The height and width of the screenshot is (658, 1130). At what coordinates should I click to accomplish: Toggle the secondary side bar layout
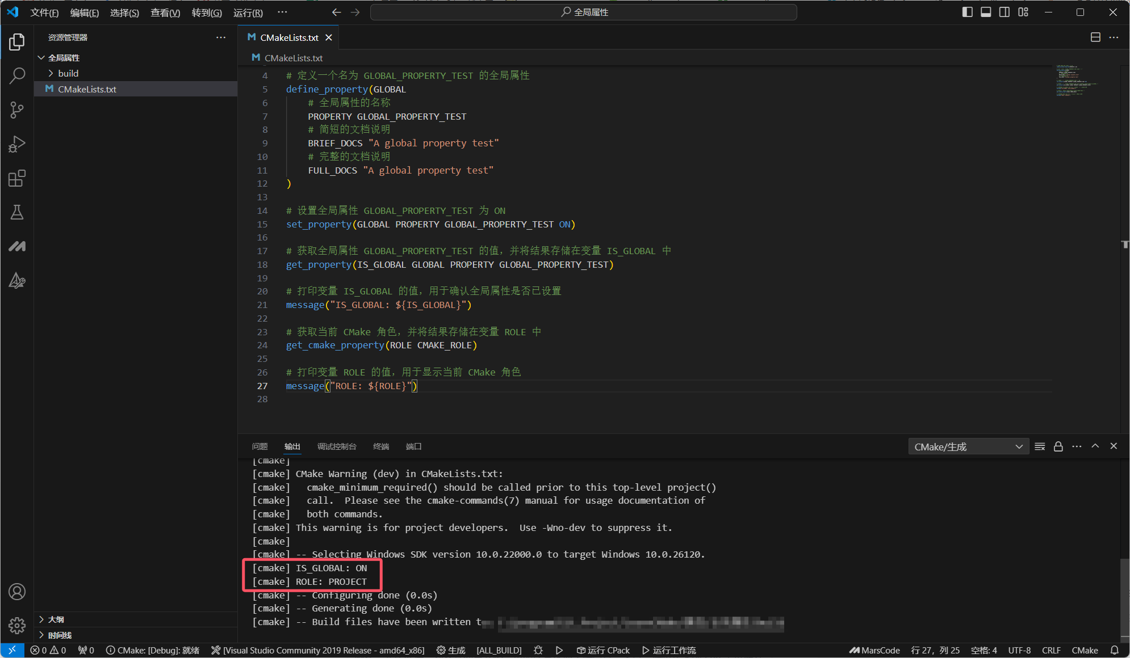[x=1005, y=12]
